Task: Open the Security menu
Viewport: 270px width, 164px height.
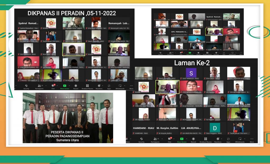Action: (26, 86)
